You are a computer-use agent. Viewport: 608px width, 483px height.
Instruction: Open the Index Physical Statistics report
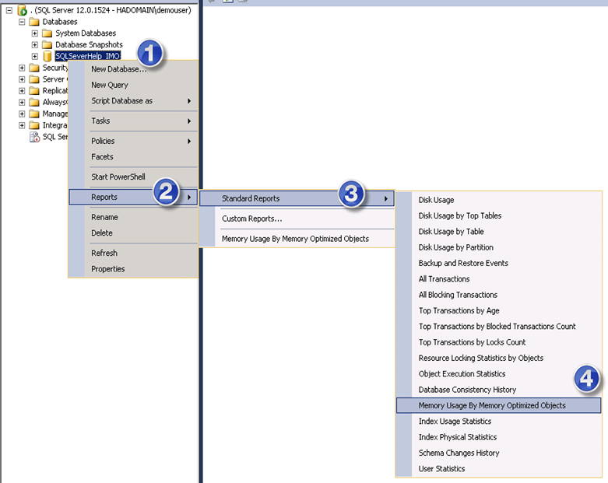click(457, 437)
